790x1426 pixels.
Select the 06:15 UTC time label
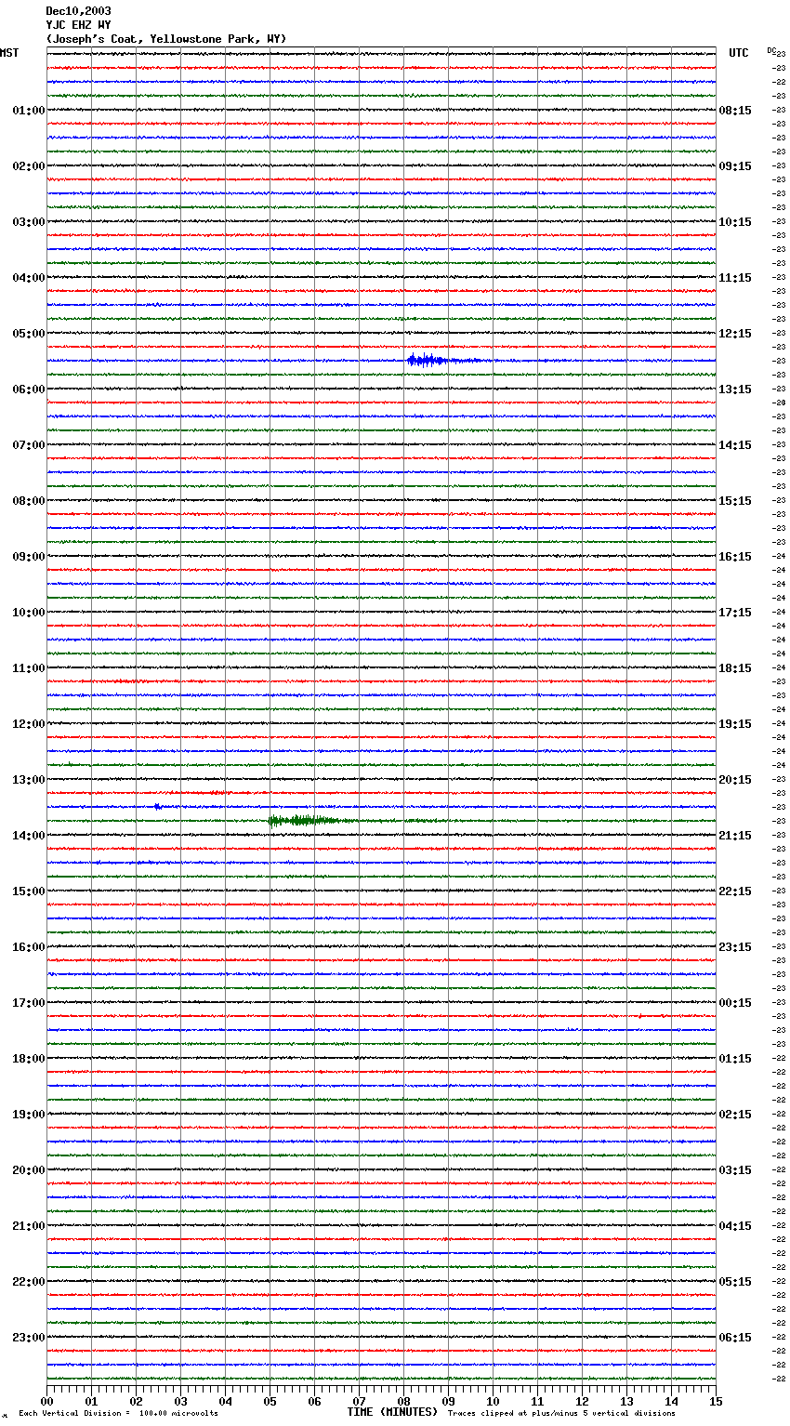[x=735, y=1338]
